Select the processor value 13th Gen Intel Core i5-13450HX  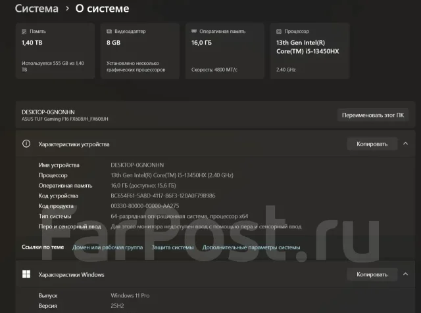tap(172, 175)
